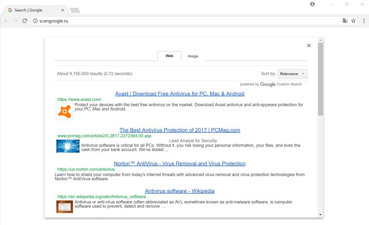Minimize the browser window
The height and width of the screenshot is (225, 369).
click(331, 4)
